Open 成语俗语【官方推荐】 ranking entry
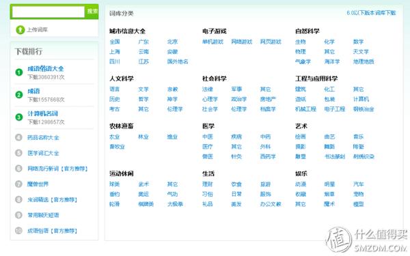 click(x=53, y=231)
